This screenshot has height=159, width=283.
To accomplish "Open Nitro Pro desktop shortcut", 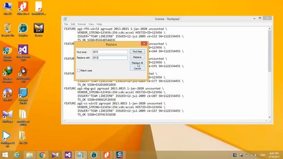I will (x=23, y=8).
